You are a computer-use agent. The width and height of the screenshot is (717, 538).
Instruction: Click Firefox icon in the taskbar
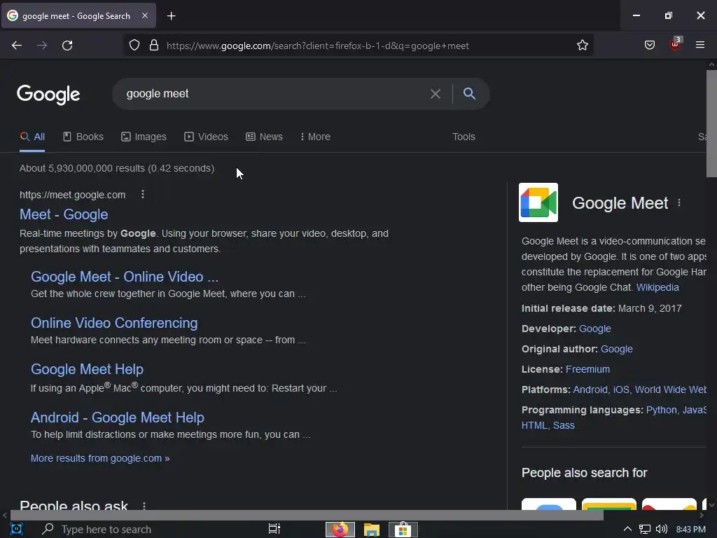coord(340,530)
